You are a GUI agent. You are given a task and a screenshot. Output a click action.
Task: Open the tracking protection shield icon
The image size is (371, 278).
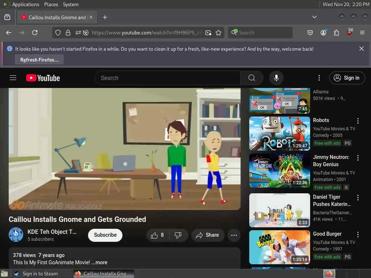click(58, 33)
